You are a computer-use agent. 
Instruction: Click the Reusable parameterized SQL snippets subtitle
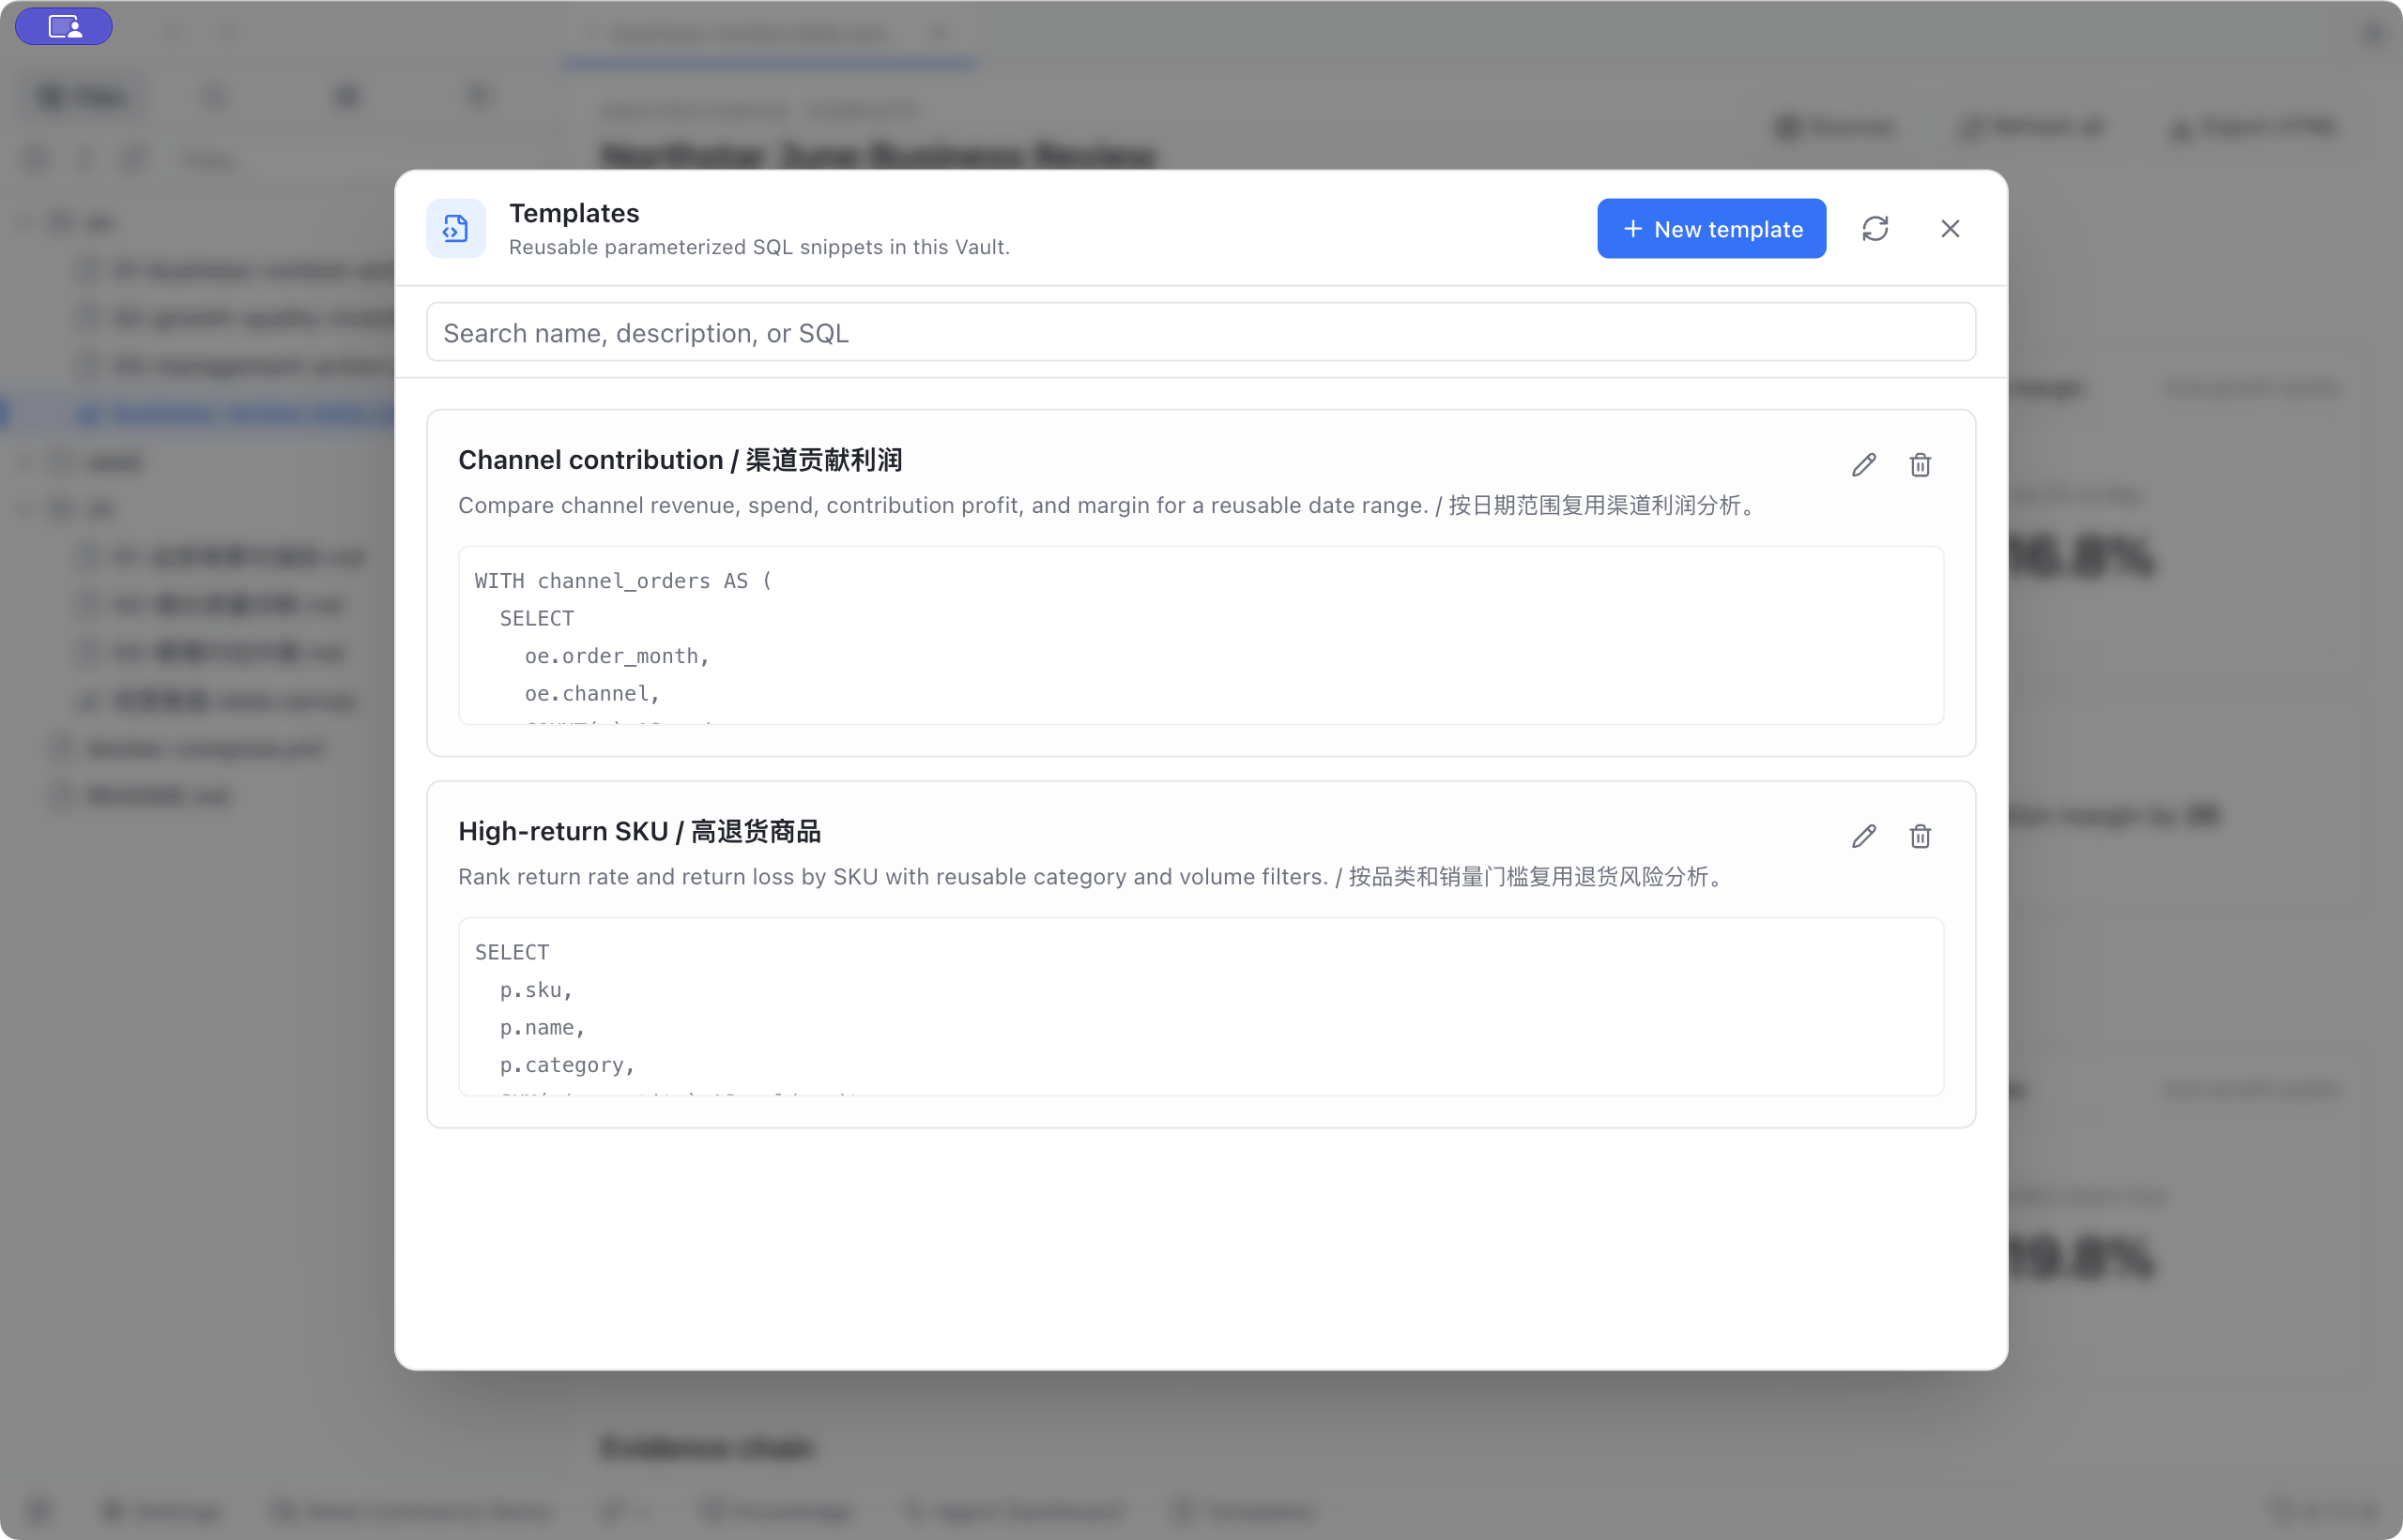tap(759, 247)
